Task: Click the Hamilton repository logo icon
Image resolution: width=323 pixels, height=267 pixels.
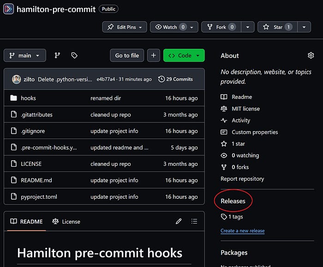Action: (8, 9)
